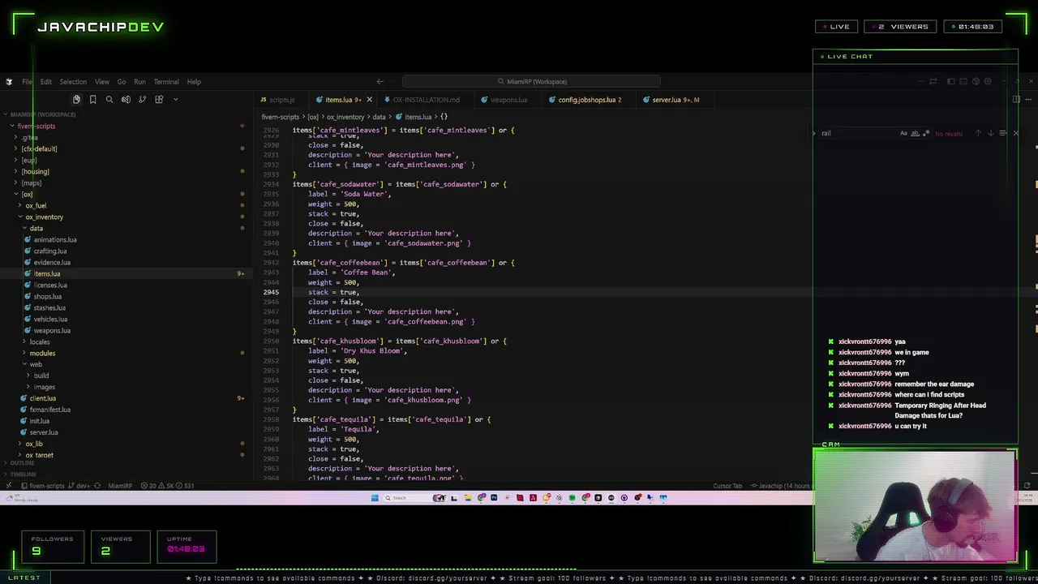The height and width of the screenshot is (584, 1038).
Task: Toggle Match Whole Word in find widget
Action: pyautogui.click(x=915, y=133)
